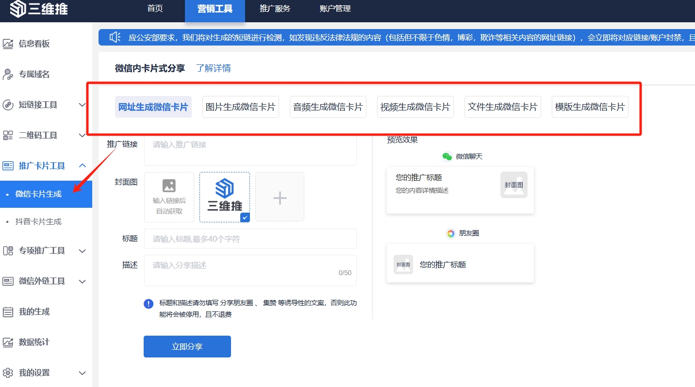Click the 我的设置 gear icon

click(8, 372)
